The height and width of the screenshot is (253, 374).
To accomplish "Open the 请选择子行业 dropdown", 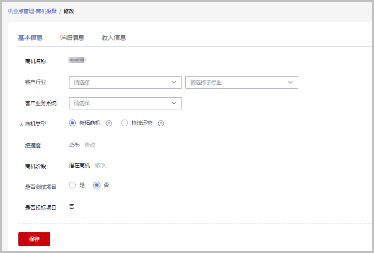I will coord(242,82).
